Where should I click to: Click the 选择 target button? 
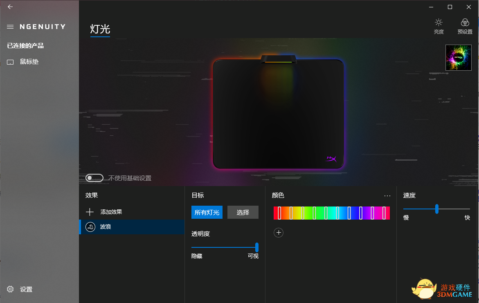[x=243, y=212]
